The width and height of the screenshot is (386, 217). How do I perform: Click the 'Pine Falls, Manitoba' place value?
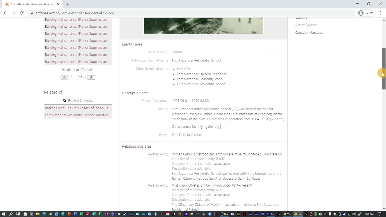pos(186,135)
